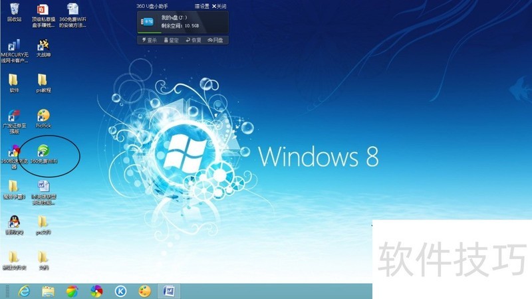Launch the PicPick shortcut

click(43, 119)
